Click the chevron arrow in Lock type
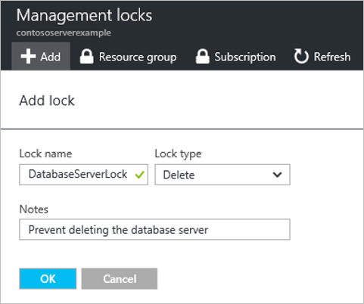 tap(277, 175)
